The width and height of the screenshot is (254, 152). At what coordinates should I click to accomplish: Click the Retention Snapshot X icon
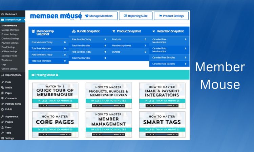153,31
